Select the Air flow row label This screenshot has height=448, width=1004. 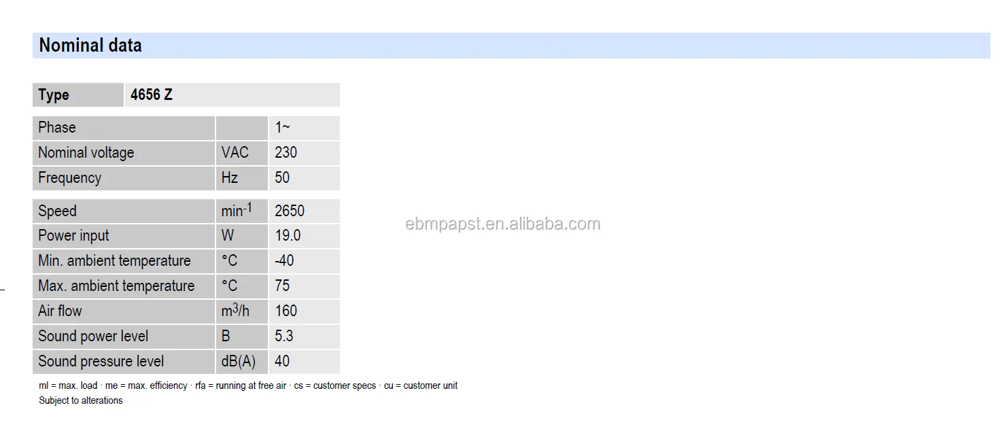60,311
